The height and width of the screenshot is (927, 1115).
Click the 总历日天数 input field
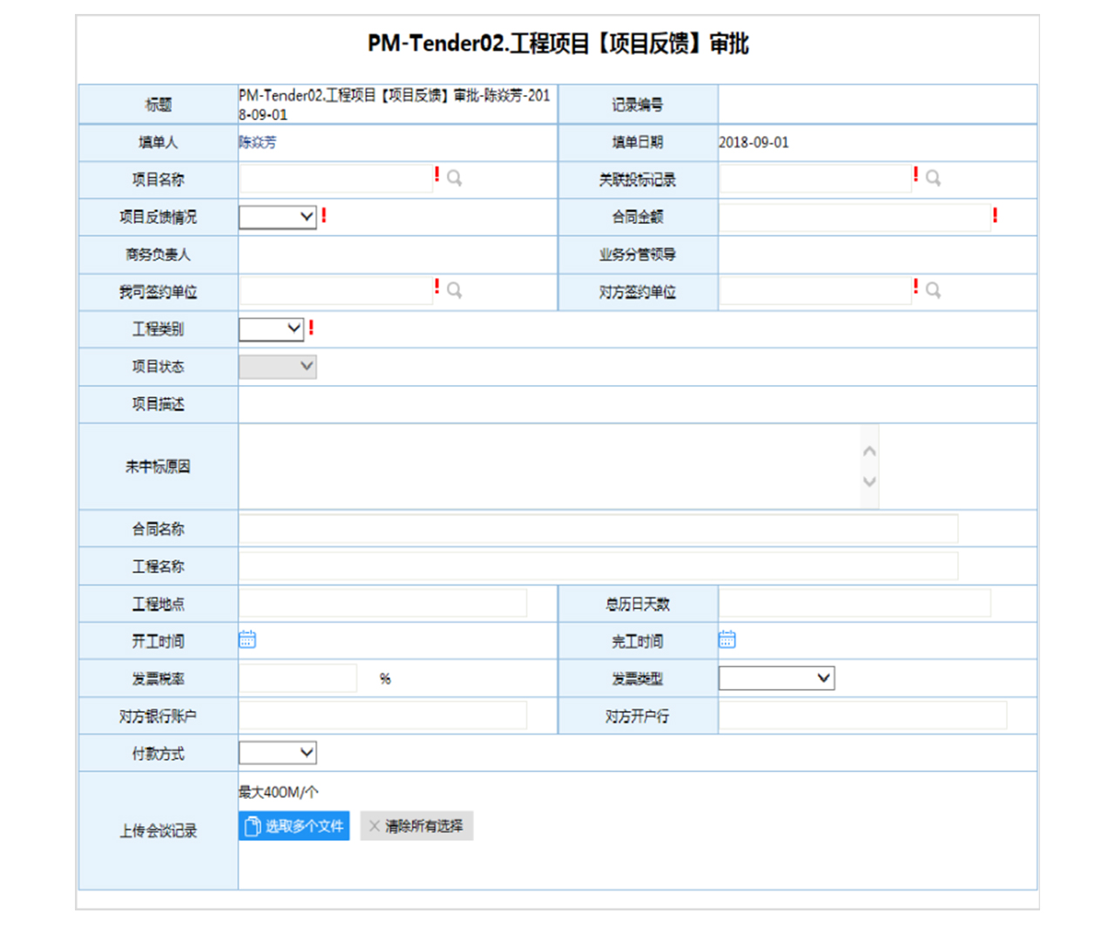855,603
